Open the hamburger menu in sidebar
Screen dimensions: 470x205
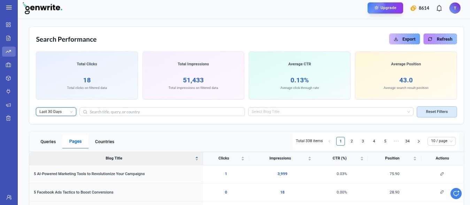(x=9, y=8)
